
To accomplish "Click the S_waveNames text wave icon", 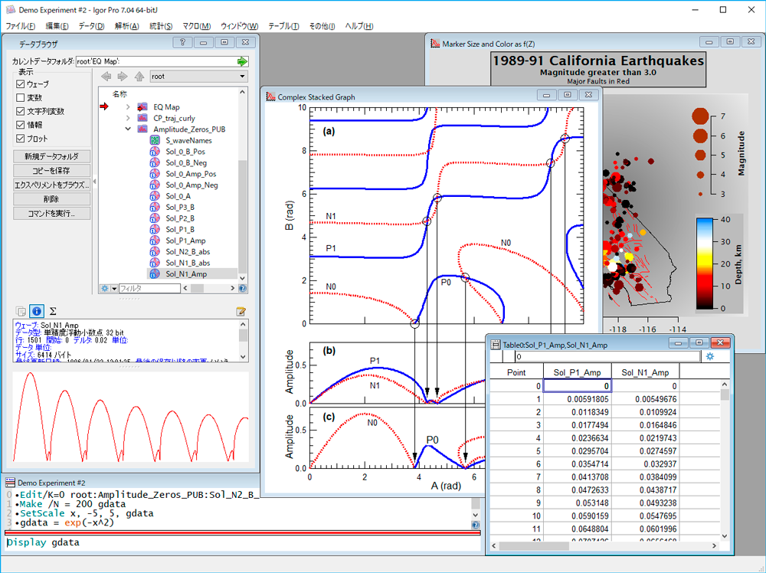I will (x=155, y=140).
